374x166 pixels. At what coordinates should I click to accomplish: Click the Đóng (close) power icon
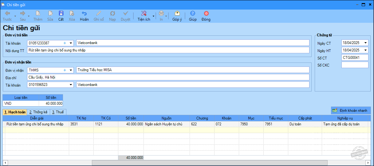(x=206, y=13)
